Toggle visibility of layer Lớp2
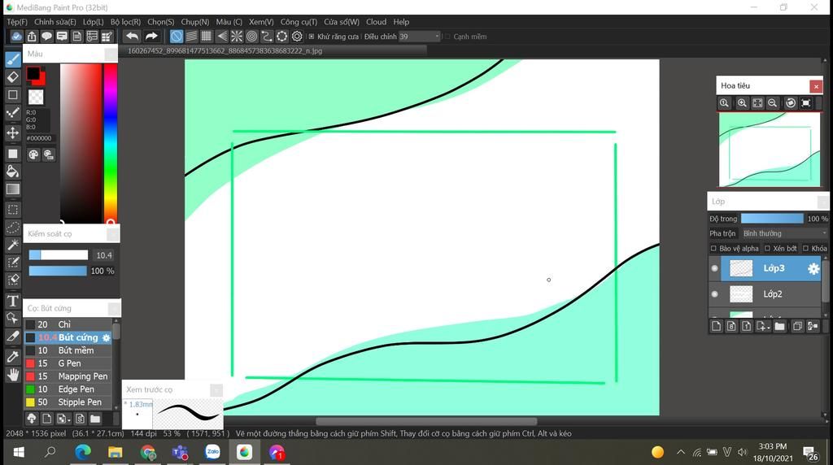 714,294
